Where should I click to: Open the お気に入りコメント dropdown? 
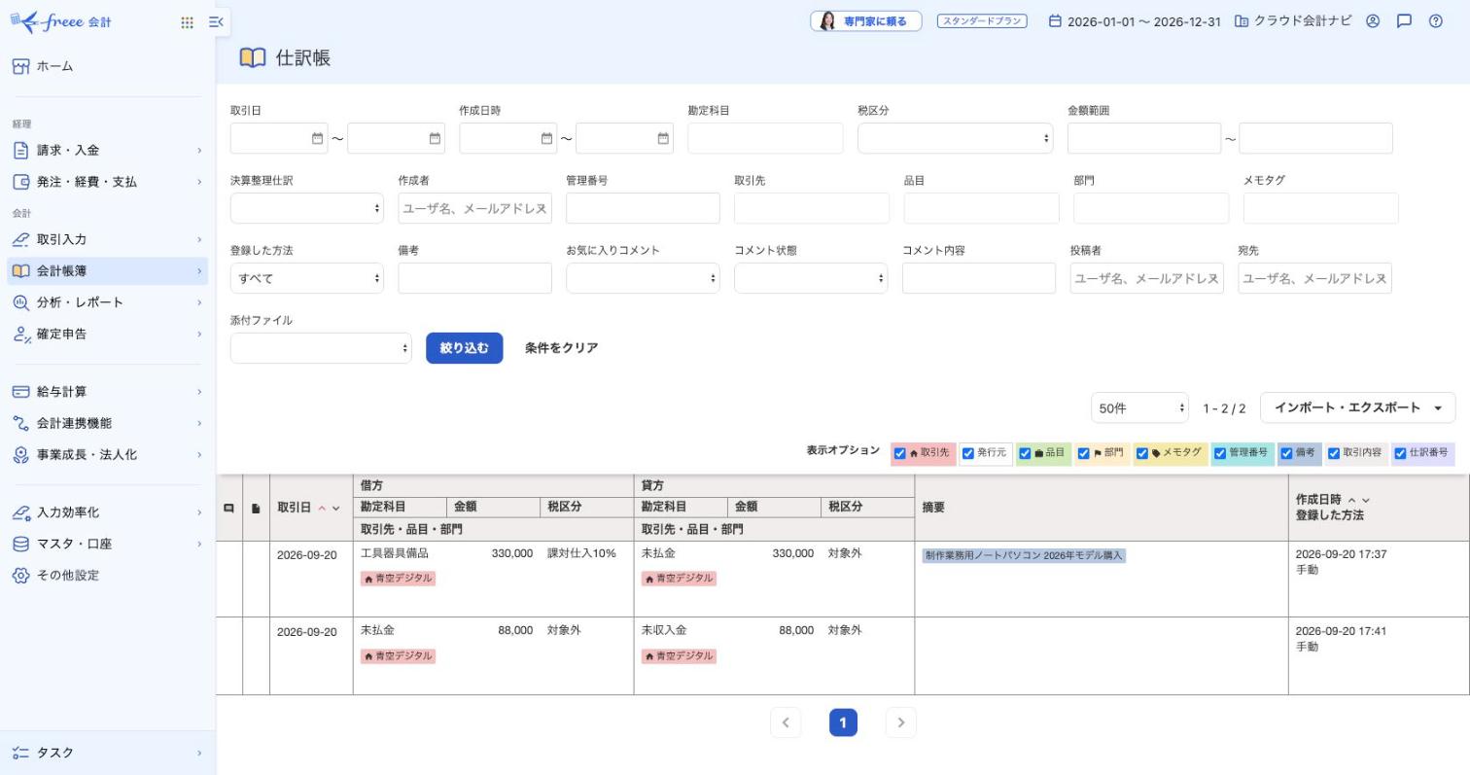click(x=643, y=278)
